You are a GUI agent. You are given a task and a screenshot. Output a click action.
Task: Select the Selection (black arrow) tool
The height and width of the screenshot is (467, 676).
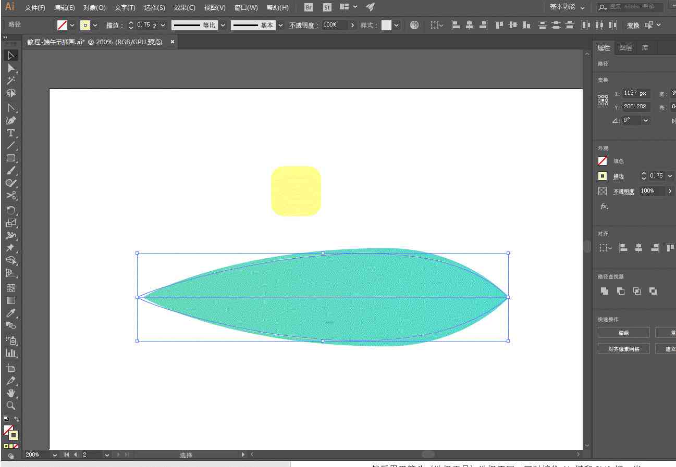pyautogui.click(x=10, y=55)
